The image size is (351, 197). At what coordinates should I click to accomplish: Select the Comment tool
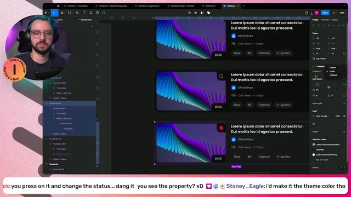[x=104, y=13]
